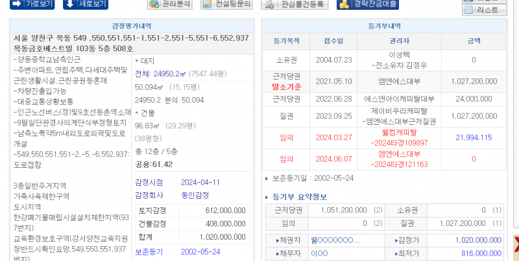Open 컨설팅문의 consulting inquiry
Screen dimensions: 519x261
(226, 4)
